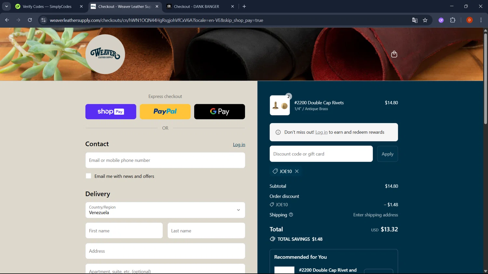Image resolution: width=488 pixels, height=274 pixels.
Task: Click Enter shipping address text
Action: pos(375,215)
